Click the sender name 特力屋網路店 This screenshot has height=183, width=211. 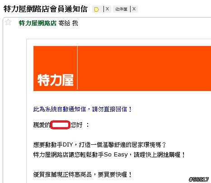click(38, 23)
